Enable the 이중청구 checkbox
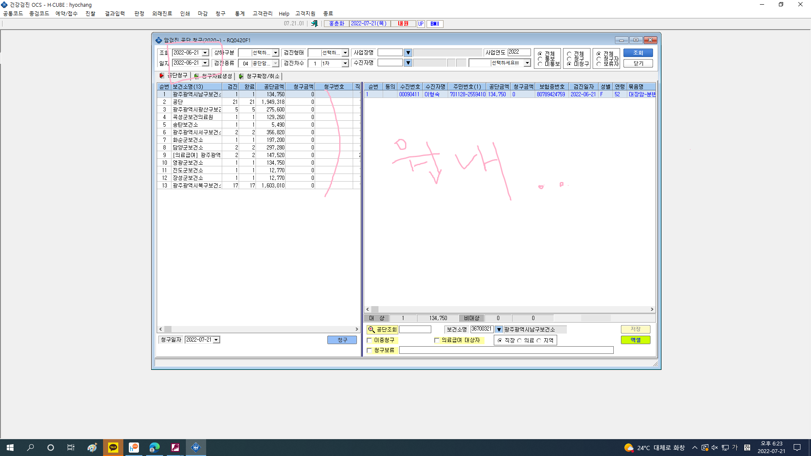Image resolution: width=811 pixels, height=456 pixels. [x=370, y=340]
